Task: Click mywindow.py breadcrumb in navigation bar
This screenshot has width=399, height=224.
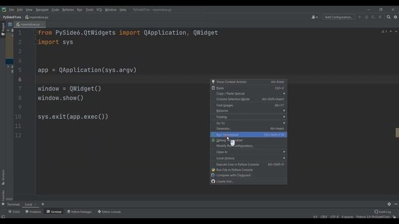Action: (37, 17)
